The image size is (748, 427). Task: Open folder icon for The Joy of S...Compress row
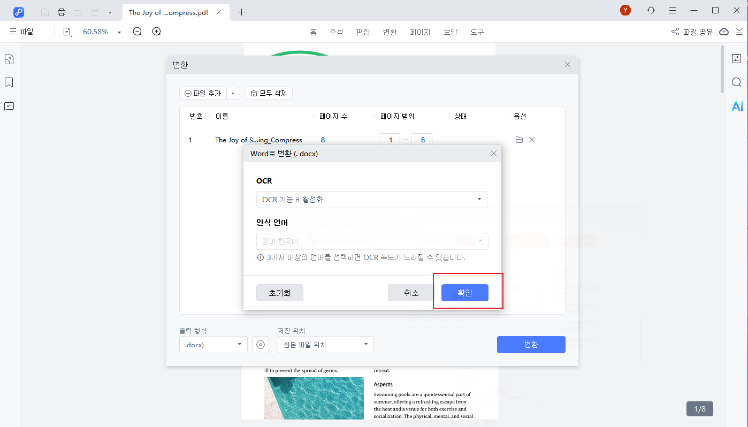tap(518, 140)
